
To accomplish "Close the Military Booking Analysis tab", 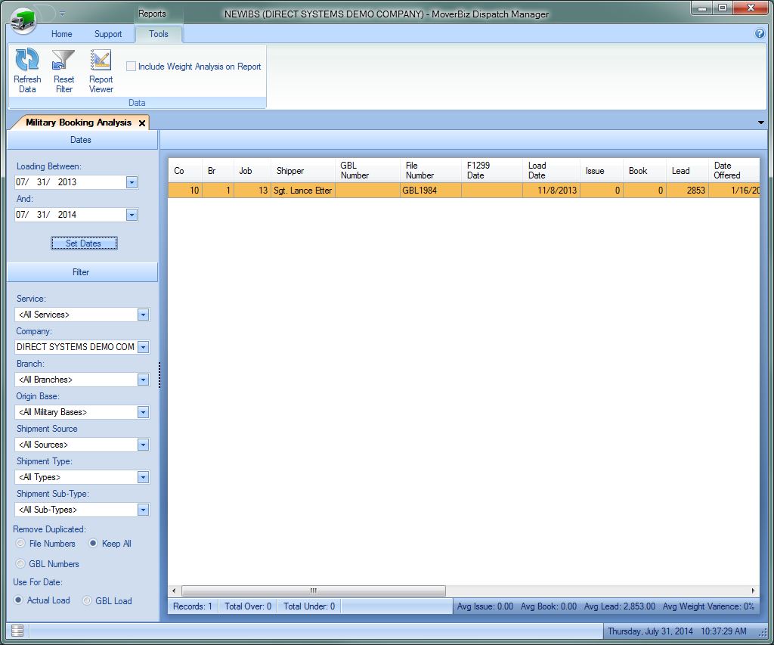I will tap(142, 122).
